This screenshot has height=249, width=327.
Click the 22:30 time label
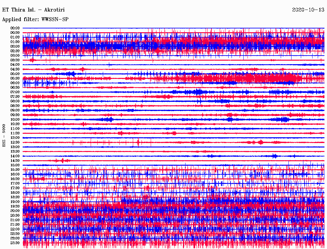(x=15, y=234)
